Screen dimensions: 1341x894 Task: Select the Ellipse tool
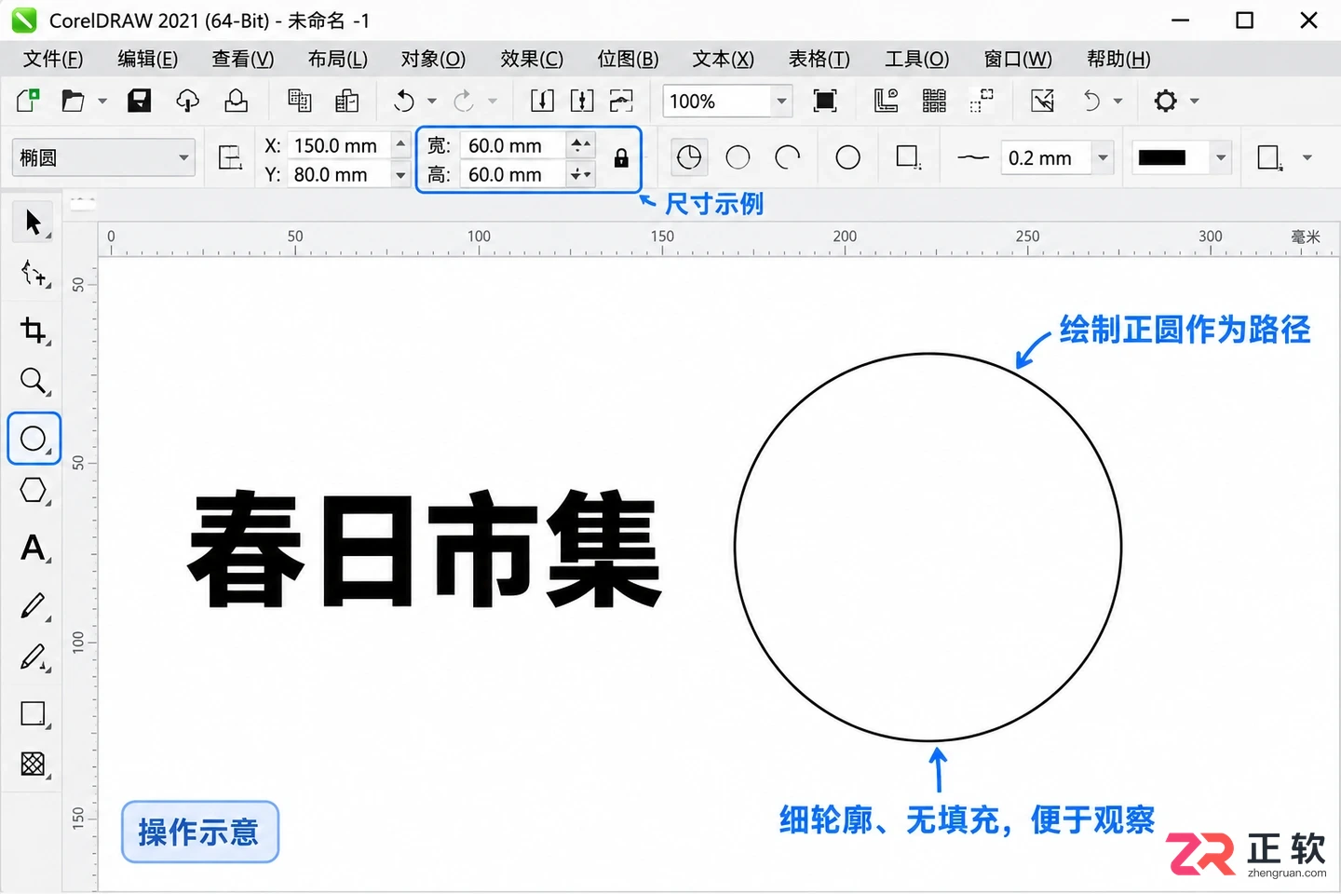[34, 438]
